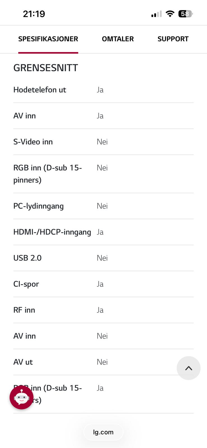Screen dimensions: 207x448
Task: Tap the CI-spor row label
Action: click(x=26, y=284)
